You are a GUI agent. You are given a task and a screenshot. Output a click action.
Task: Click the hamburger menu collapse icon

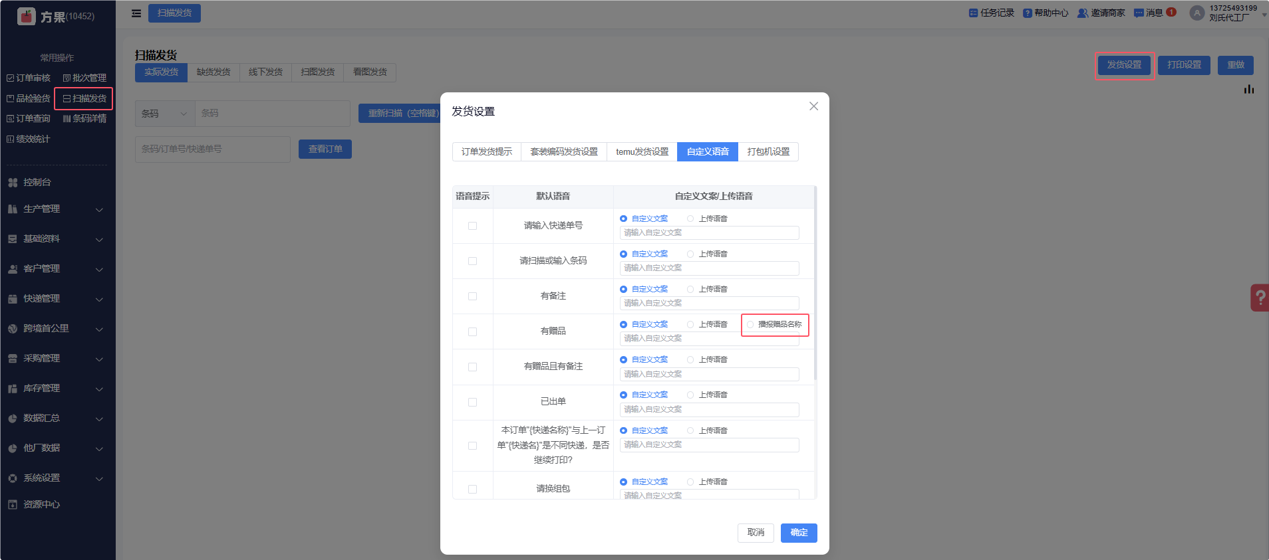coord(136,13)
